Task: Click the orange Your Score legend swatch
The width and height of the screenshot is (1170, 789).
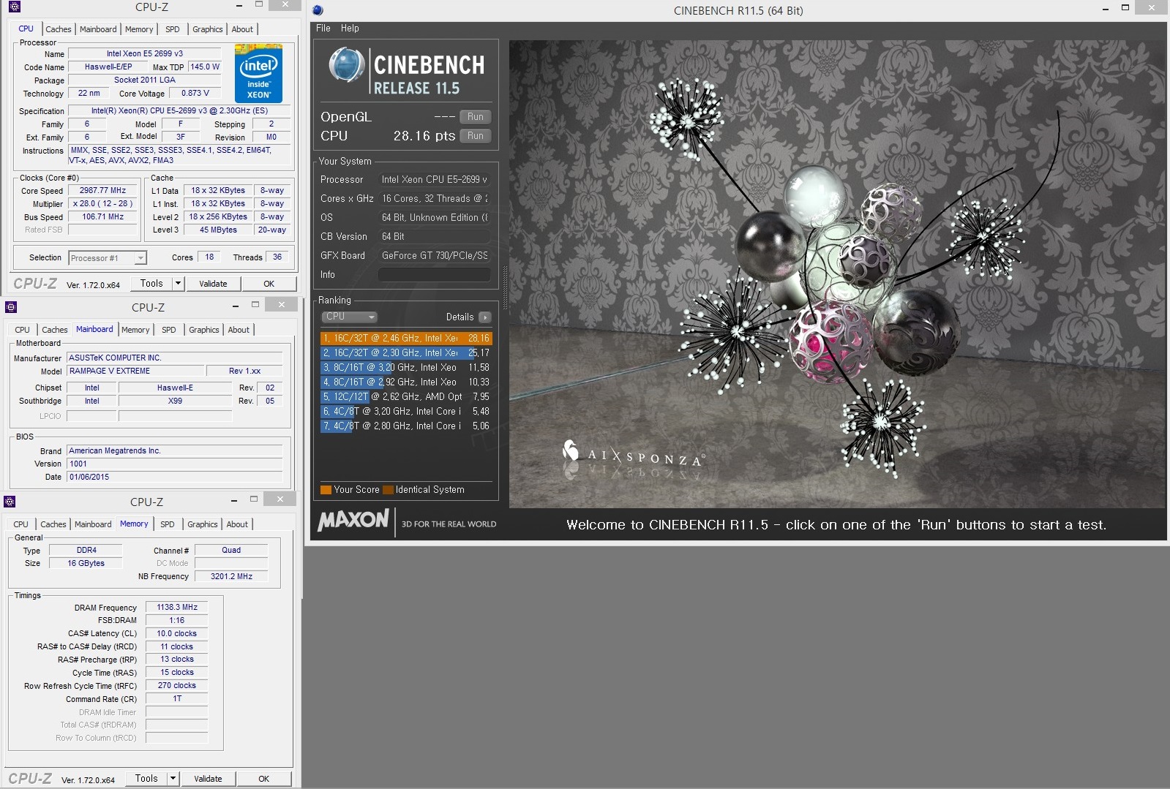Action: [x=326, y=490]
